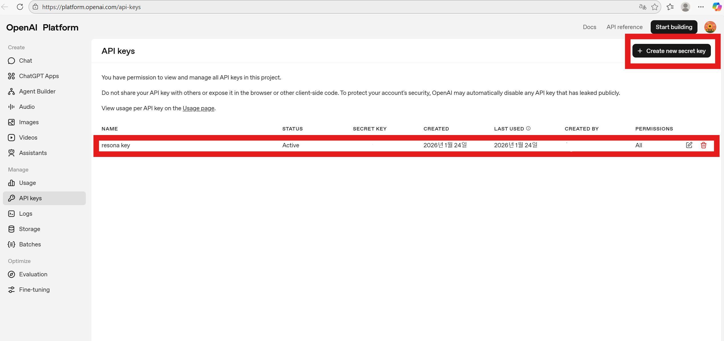Open the API reference link
This screenshot has height=341, width=724.
pyautogui.click(x=624, y=27)
